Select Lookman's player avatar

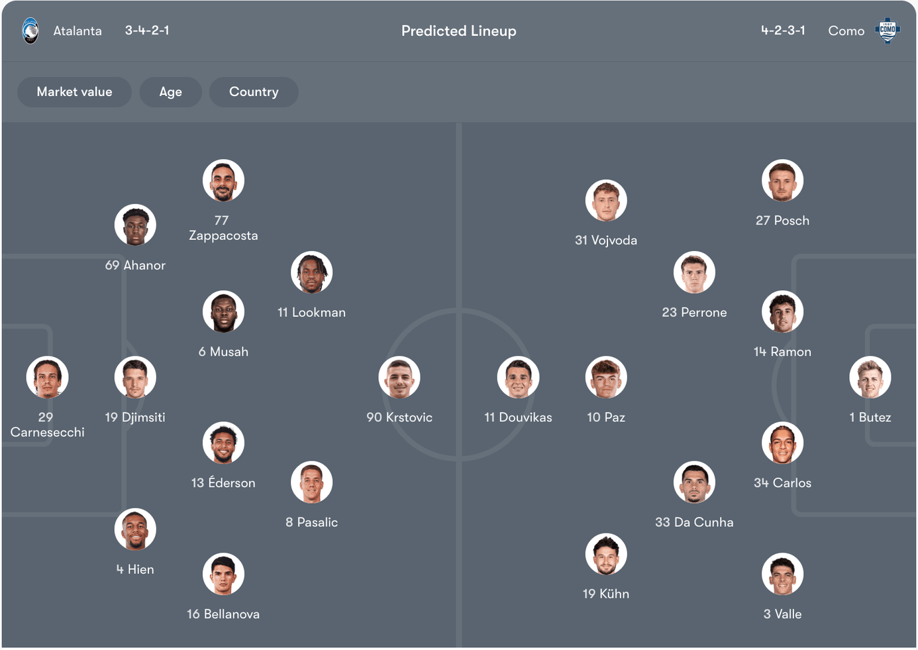coord(311,272)
